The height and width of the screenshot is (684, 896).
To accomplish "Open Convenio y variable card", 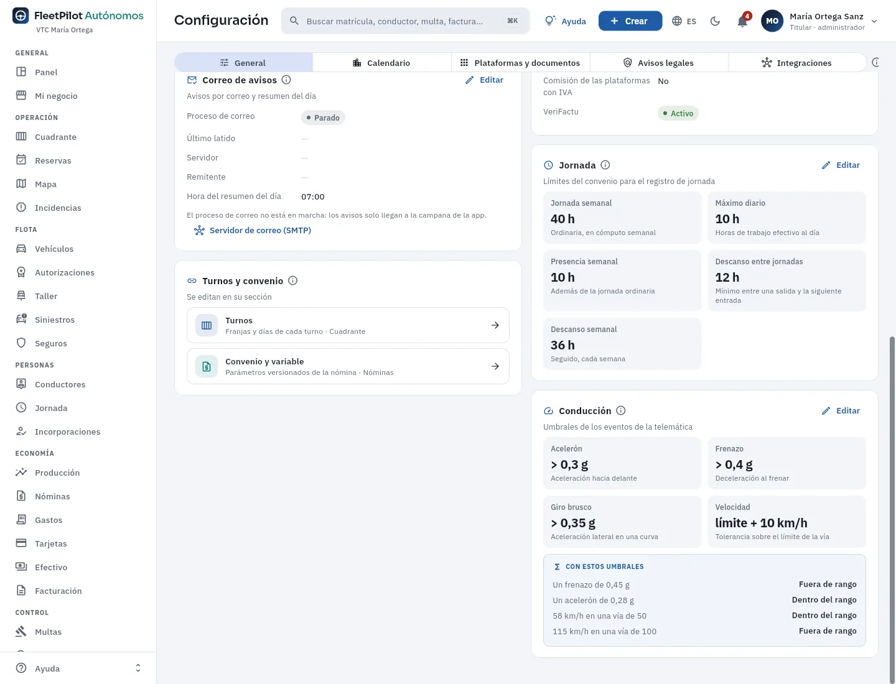I will tap(348, 366).
